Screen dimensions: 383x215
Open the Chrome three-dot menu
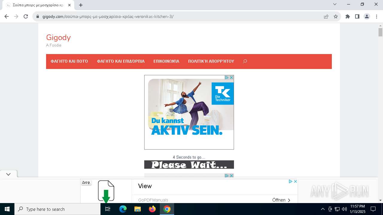[x=376, y=16]
